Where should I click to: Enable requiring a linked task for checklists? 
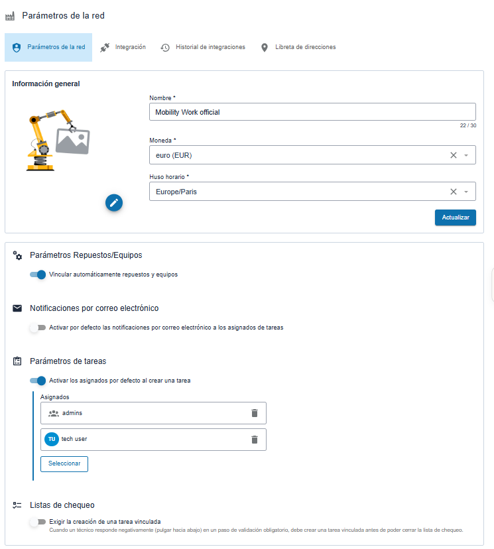[38, 522]
